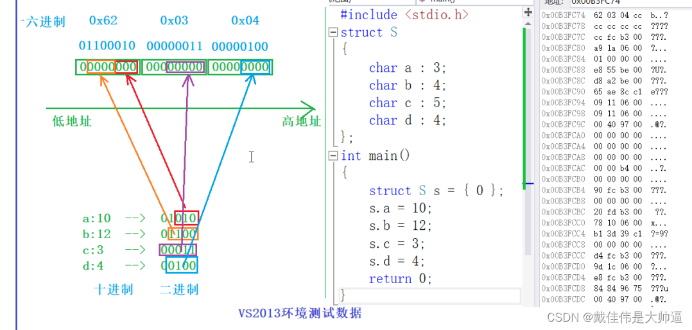The width and height of the screenshot is (692, 330).
Task: Select memory row 0x00B3FCB4
Action: 605,190
